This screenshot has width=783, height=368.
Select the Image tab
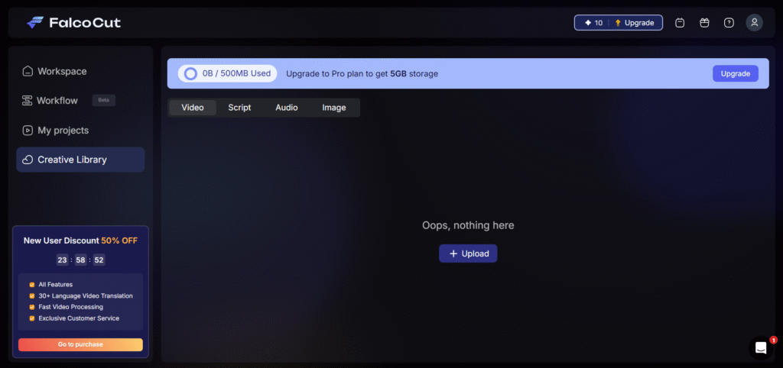coord(334,108)
